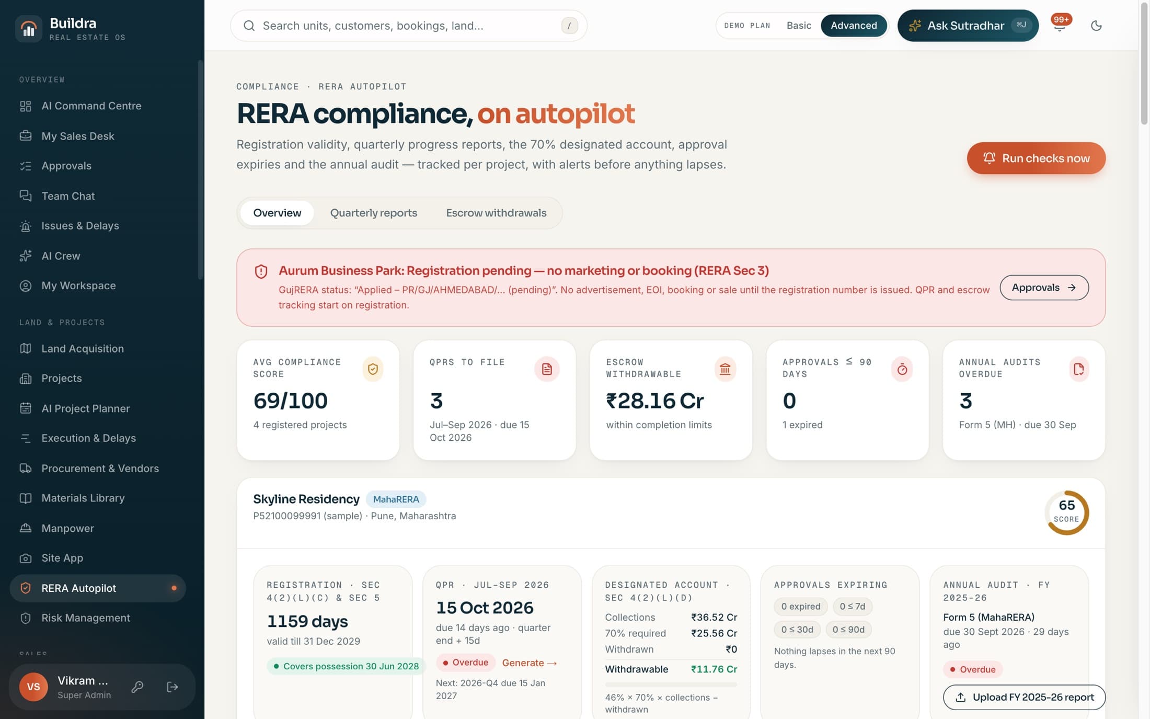Click the main page vertical scrollbar
1150x719 pixels.
click(x=1144, y=63)
